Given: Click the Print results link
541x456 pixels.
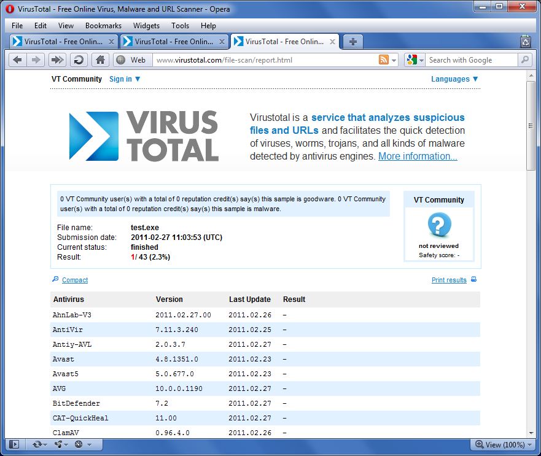Looking at the screenshot, I should point(449,280).
